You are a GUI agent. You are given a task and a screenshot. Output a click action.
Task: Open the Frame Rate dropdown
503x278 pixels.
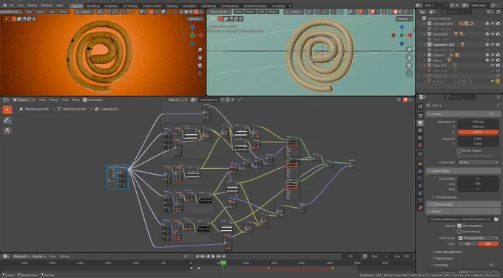coord(478,162)
